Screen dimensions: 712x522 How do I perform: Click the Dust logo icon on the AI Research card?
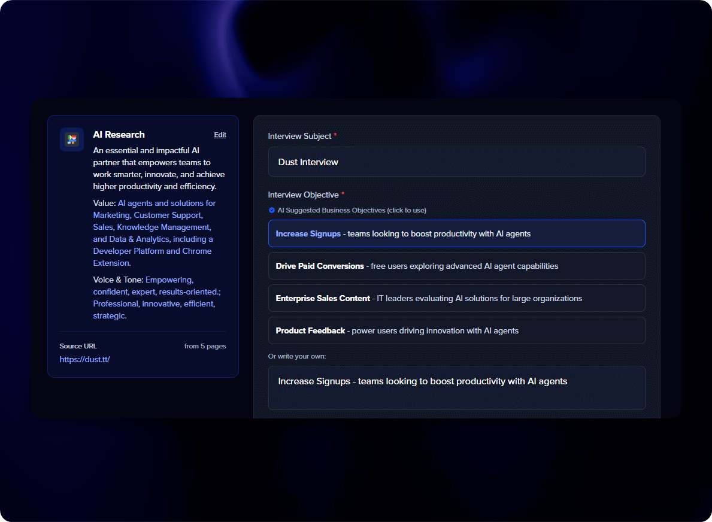[x=71, y=139]
